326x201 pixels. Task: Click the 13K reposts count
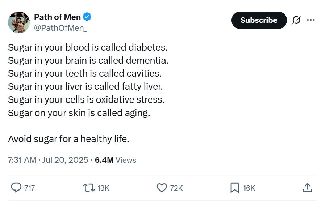pos(103,188)
